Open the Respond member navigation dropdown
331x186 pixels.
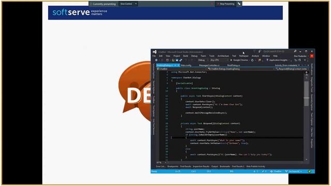click(x=292, y=69)
